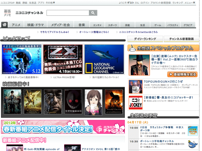Select the 生活 category tab
This screenshot has height=151, width=202.
click(x=142, y=25)
